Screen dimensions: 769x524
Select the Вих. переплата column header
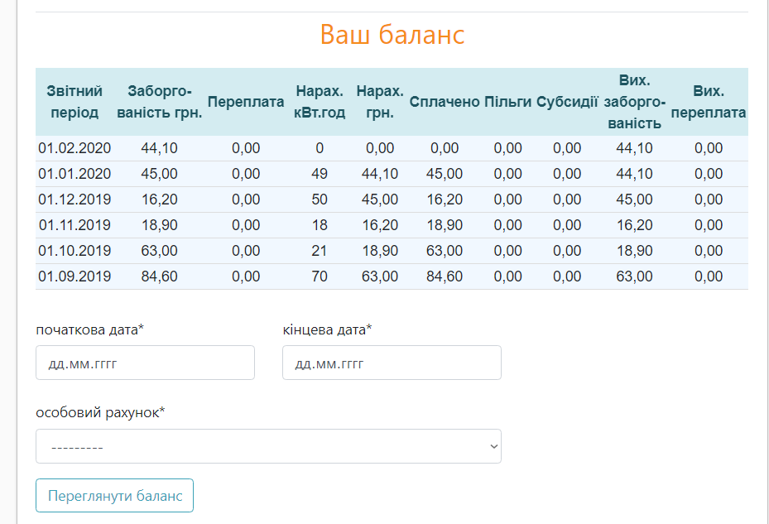[x=709, y=102]
